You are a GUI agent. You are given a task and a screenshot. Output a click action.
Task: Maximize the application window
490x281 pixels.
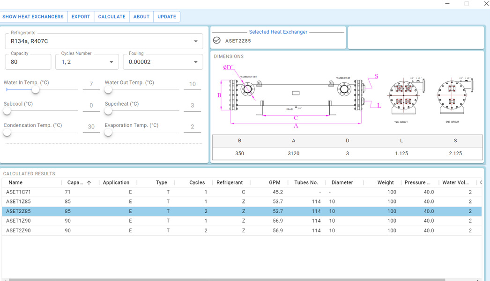[x=467, y=4]
